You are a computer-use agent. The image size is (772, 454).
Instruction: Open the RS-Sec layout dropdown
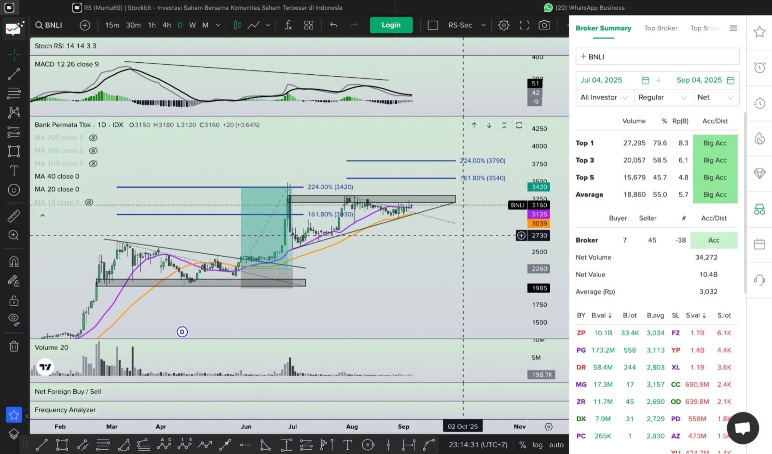click(x=467, y=25)
